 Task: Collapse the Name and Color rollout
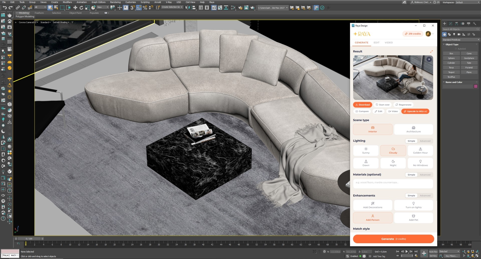454,82
